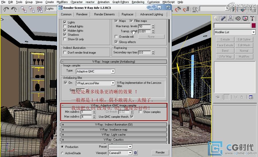Click the Edit Mesh modifier button
258x157 pixels.
pos(244,45)
